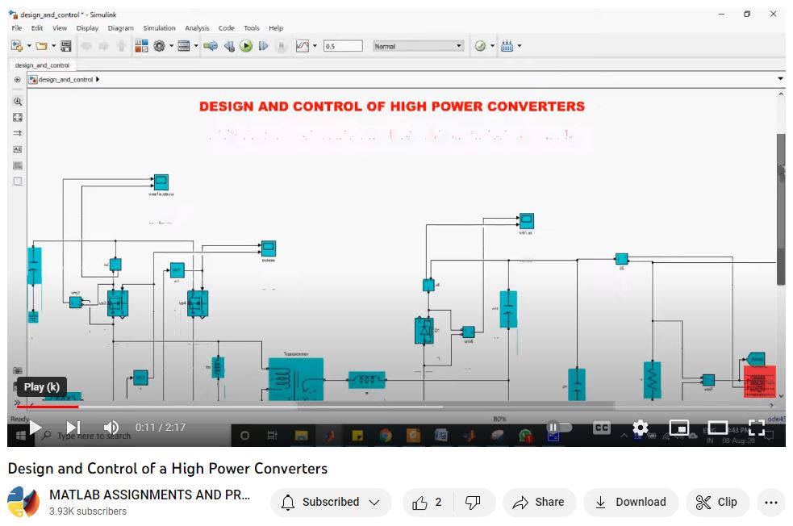
Task: Skip to the next video
Action: [73, 428]
